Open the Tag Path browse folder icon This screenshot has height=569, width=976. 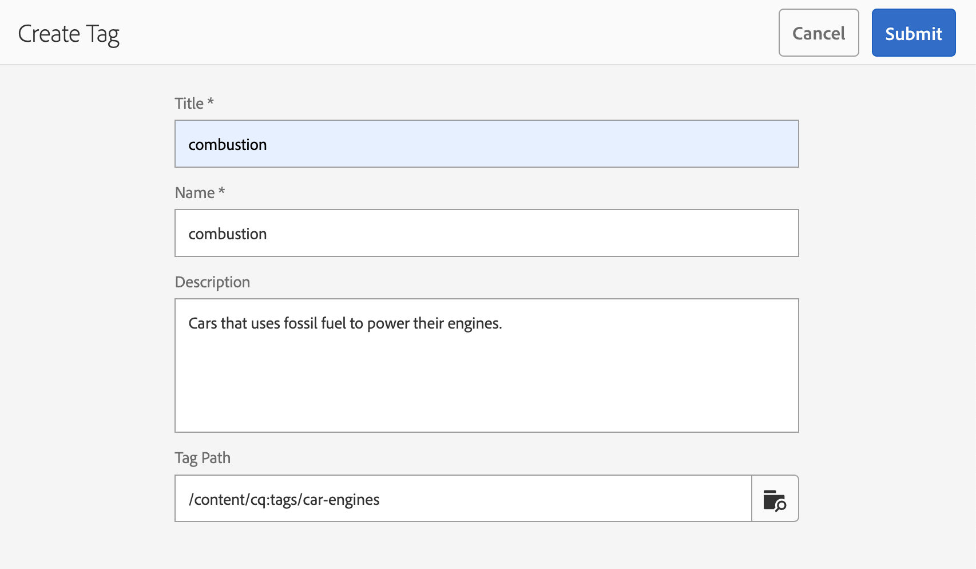pos(775,499)
